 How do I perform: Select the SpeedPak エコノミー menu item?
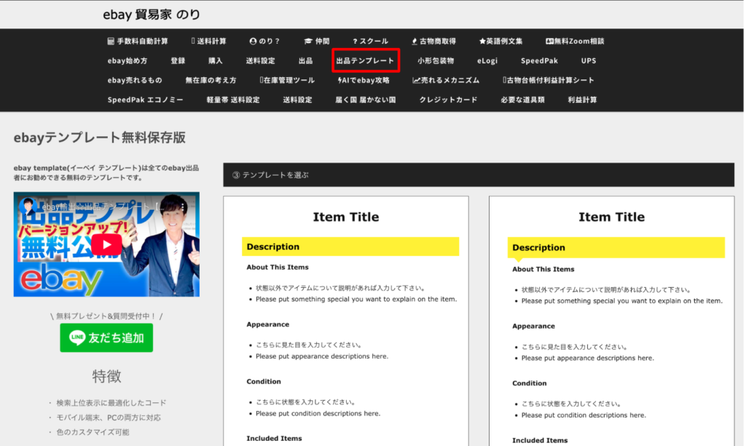pos(145,100)
